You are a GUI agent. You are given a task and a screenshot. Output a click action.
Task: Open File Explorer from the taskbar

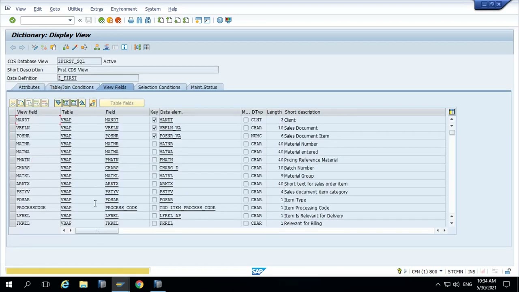click(83, 285)
